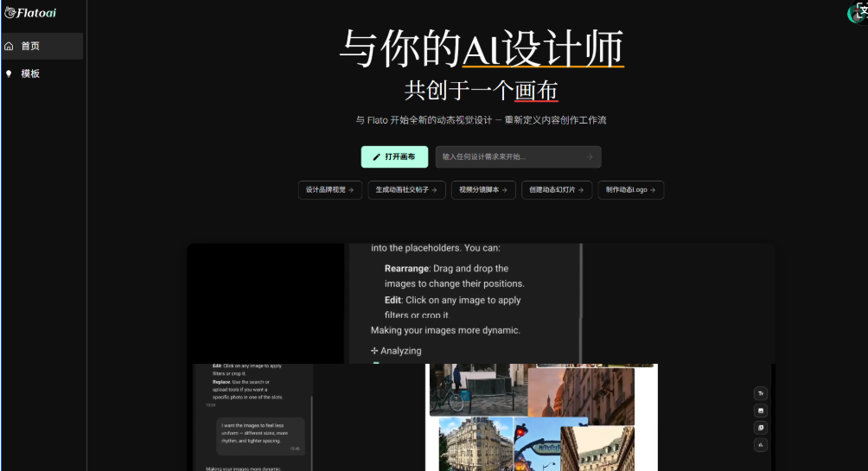The image size is (868, 471).
Task: Click the chat message bubble about uniform images
Action: point(259,436)
